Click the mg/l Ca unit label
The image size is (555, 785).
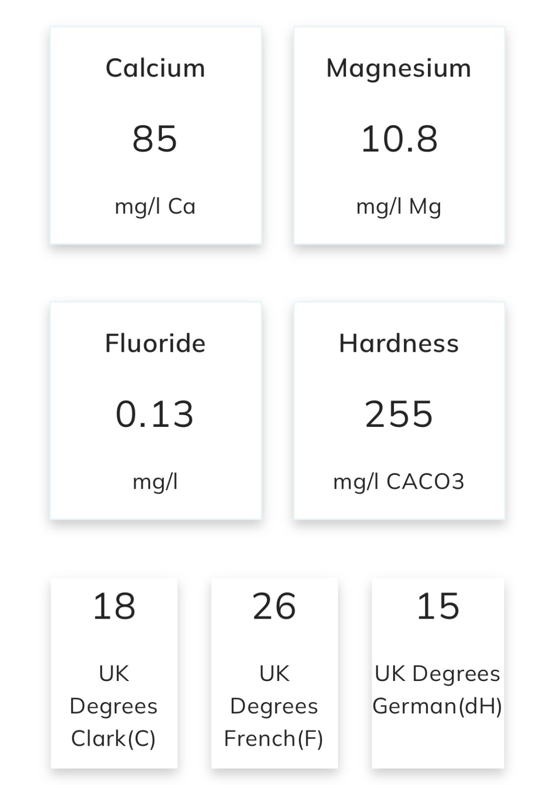point(155,207)
